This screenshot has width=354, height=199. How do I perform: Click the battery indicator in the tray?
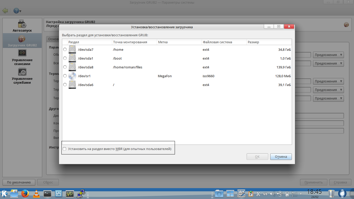pos(287,194)
